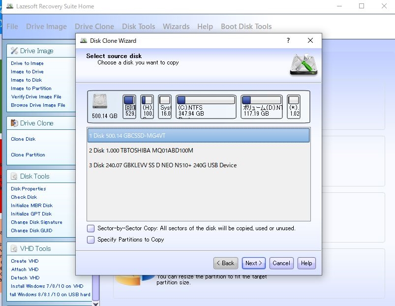
Task: Click Verify Drive Image File link
Action: coord(36,97)
